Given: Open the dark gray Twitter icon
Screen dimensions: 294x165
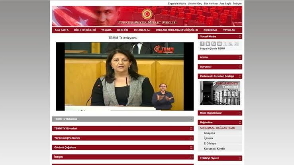Looking at the screenshot, I should (x=208, y=44).
